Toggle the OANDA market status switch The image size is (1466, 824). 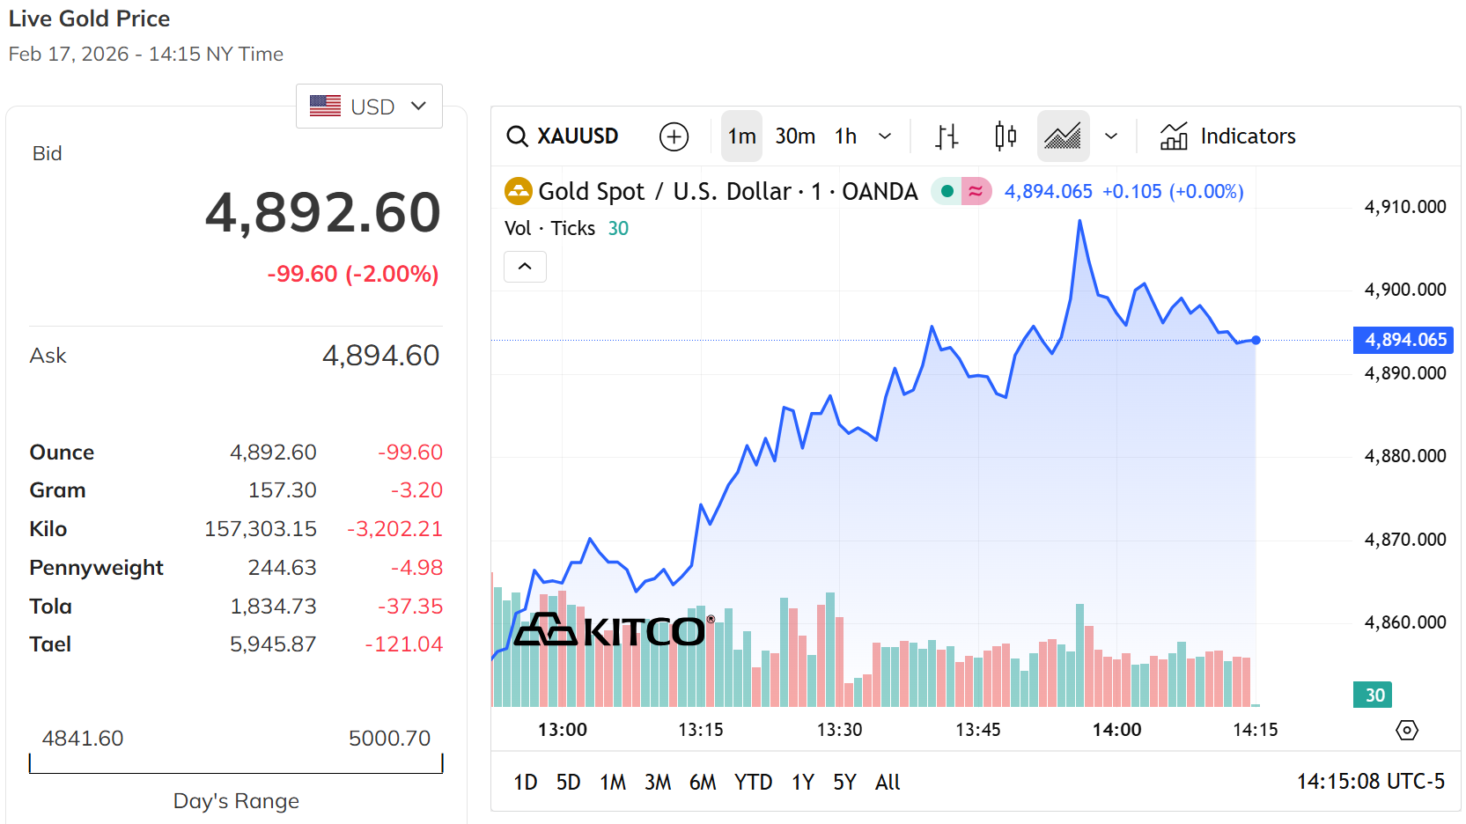(947, 191)
